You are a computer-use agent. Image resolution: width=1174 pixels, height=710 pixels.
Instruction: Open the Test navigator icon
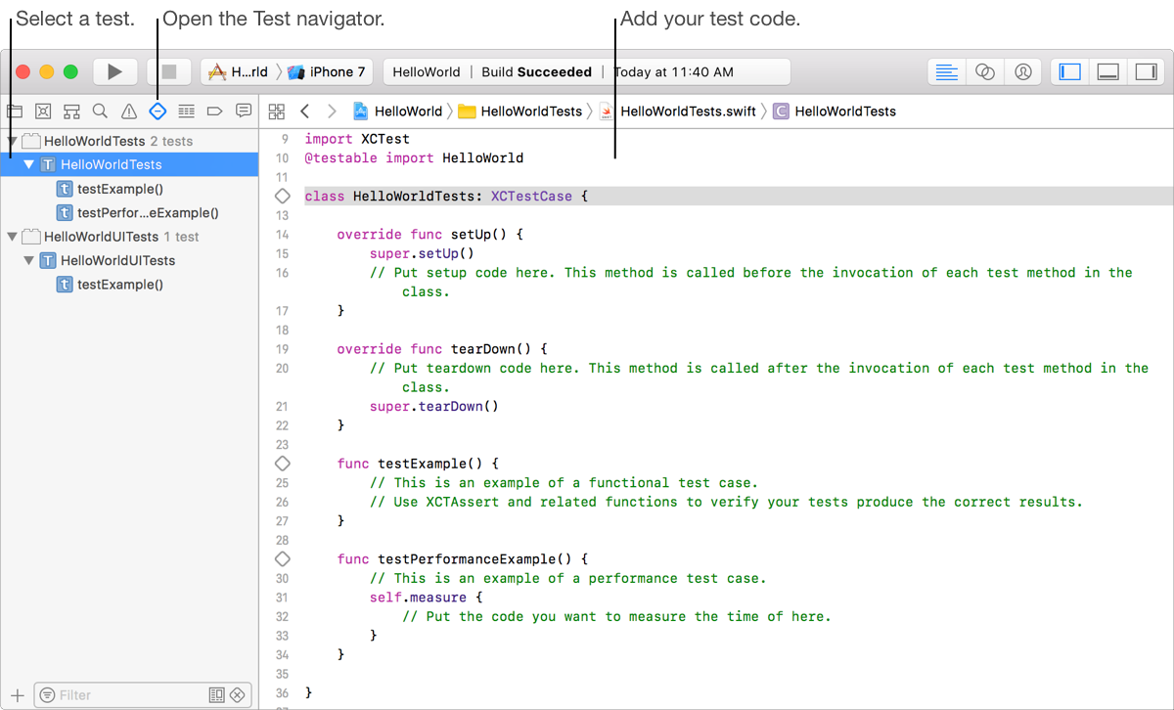coord(158,111)
